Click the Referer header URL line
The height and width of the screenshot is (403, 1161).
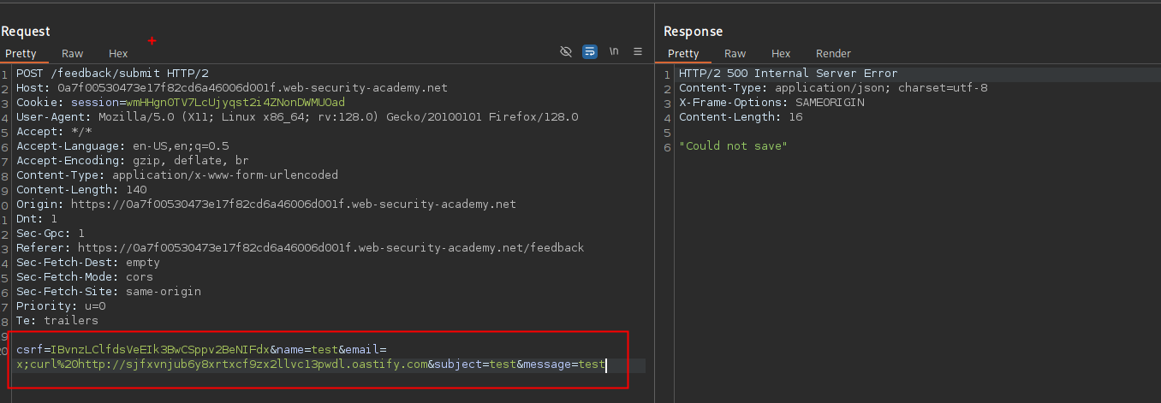[x=300, y=248]
